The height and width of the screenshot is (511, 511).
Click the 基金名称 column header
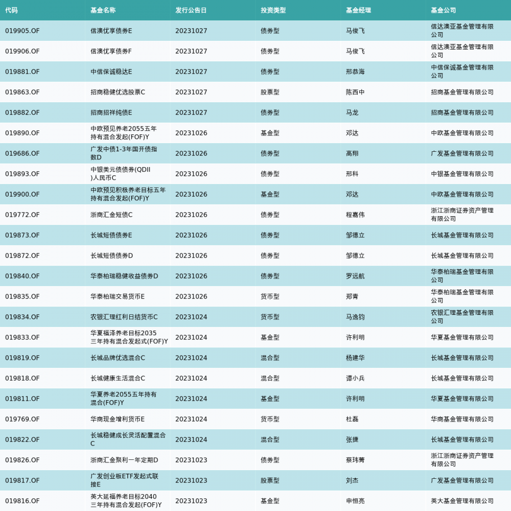pyautogui.click(x=103, y=10)
